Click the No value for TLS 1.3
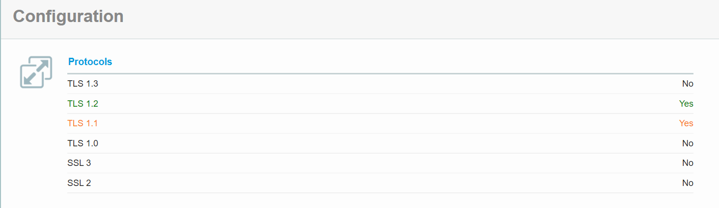The image size is (719, 208). (x=688, y=84)
